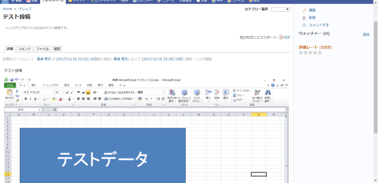
Task: Click the Excel Undo arrow
Action: pos(16,80)
